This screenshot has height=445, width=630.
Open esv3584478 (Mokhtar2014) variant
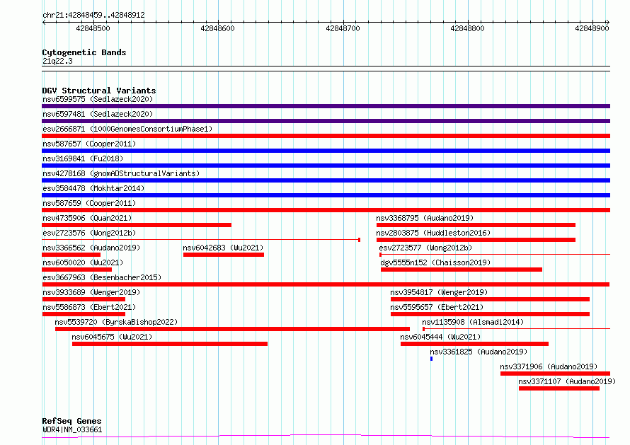click(93, 188)
